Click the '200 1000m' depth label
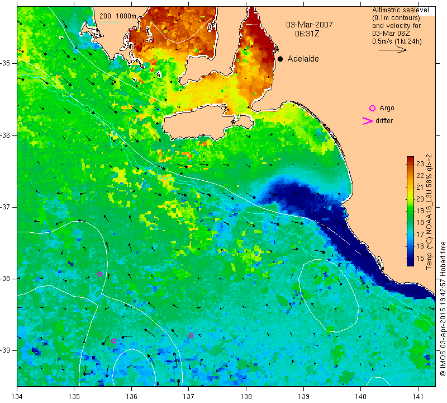447x403 pixels. click(x=118, y=16)
